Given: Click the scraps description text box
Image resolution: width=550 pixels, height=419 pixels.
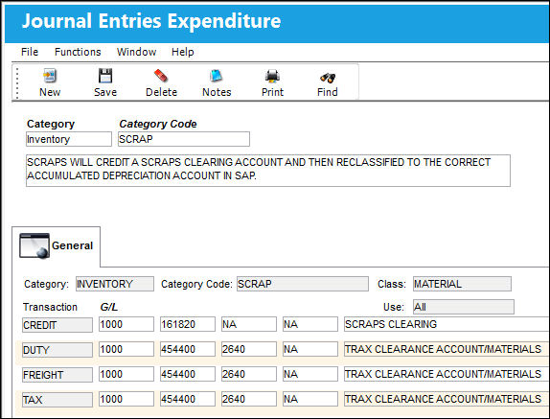Looking at the screenshot, I should 268,171.
